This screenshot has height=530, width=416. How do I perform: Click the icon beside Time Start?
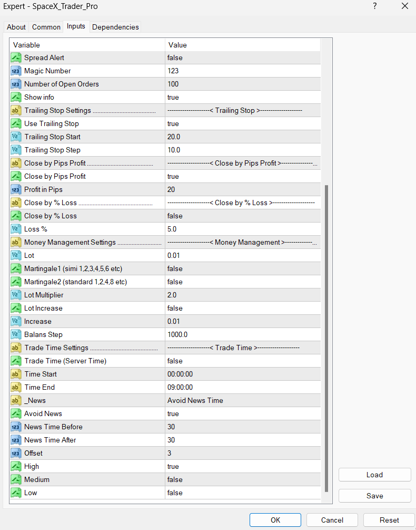coord(15,374)
